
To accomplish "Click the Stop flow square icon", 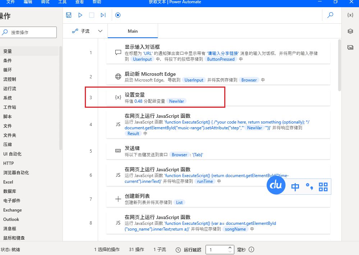I will [92, 15].
